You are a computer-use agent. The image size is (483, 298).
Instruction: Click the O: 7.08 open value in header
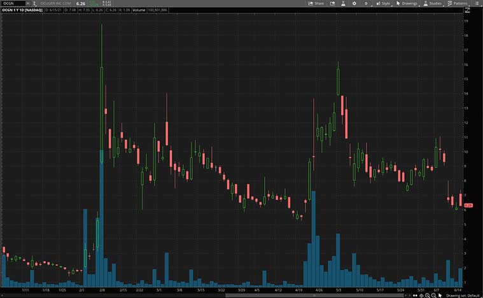[70, 10]
